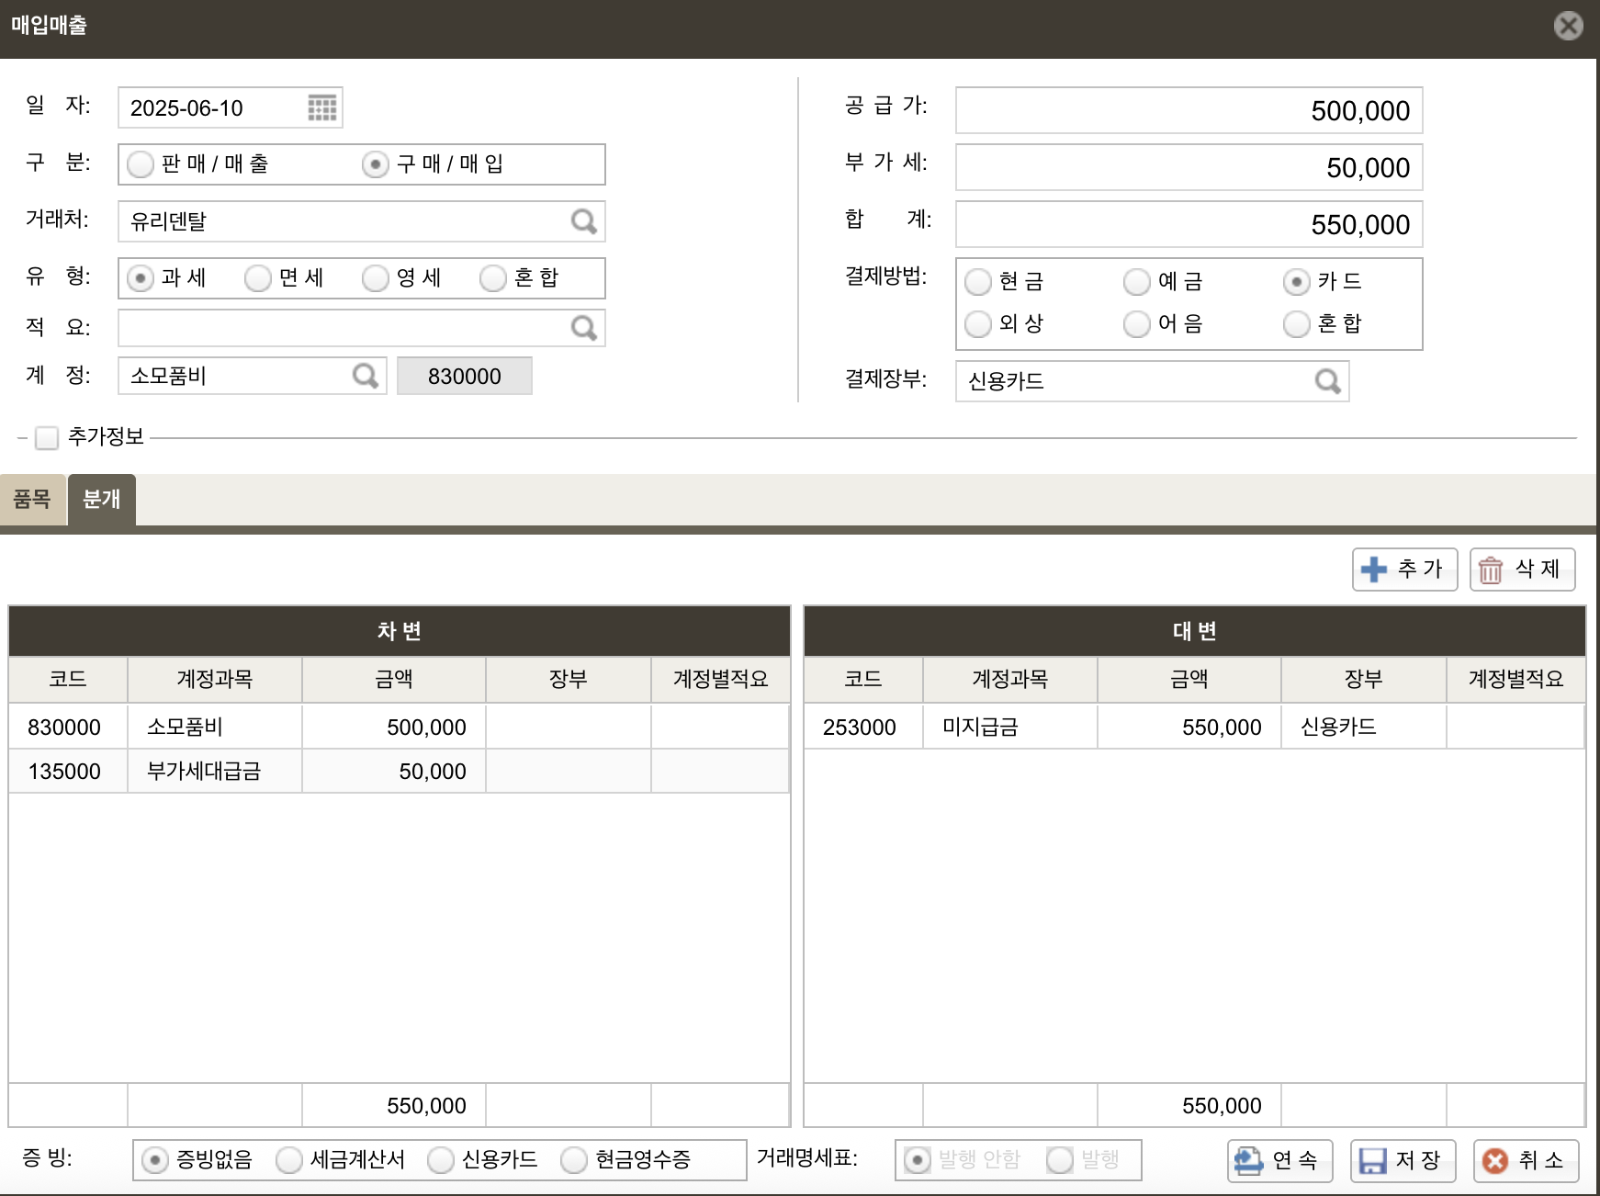The width and height of the screenshot is (1600, 1196).
Task: Select 부가세대급금 account cell
Action: coord(215,771)
